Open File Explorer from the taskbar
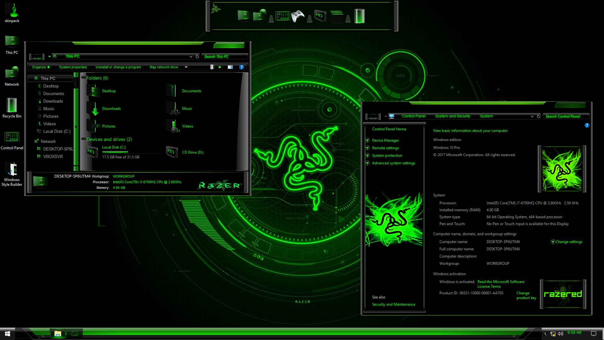Screen dimensions: 604x340 click(58, 334)
